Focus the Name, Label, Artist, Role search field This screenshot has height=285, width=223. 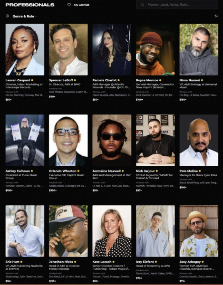click(x=177, y=5)
